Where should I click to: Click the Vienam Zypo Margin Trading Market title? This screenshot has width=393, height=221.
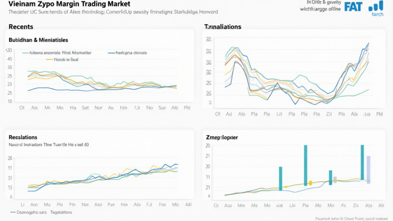(69, 4)
